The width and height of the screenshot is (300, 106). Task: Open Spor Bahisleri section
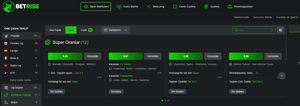click(x=96, y=6)
